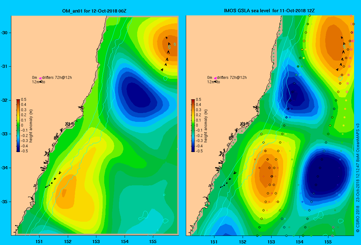Image resolution: width=361 pixels, height=245 pixels.
Task: Click the -0.5 colorbar value in IMOS GSLA map
Action: [199, 151]
